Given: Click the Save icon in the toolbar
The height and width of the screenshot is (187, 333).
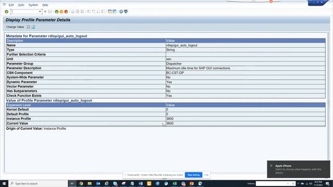Looking at the screenshot, I should pyautogui.click(x=50, y=11).
